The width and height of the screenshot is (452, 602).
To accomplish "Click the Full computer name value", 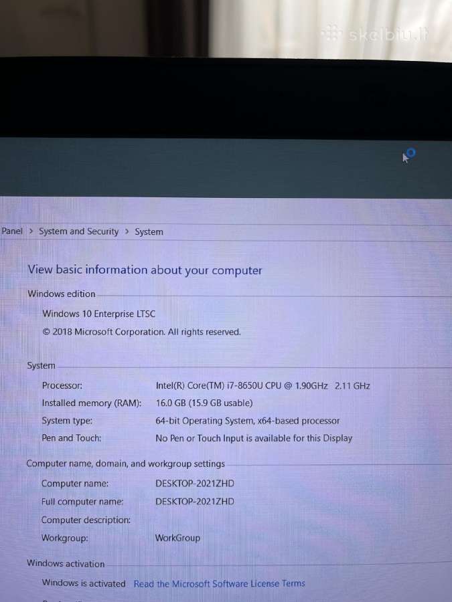I will tap(195, 502).
